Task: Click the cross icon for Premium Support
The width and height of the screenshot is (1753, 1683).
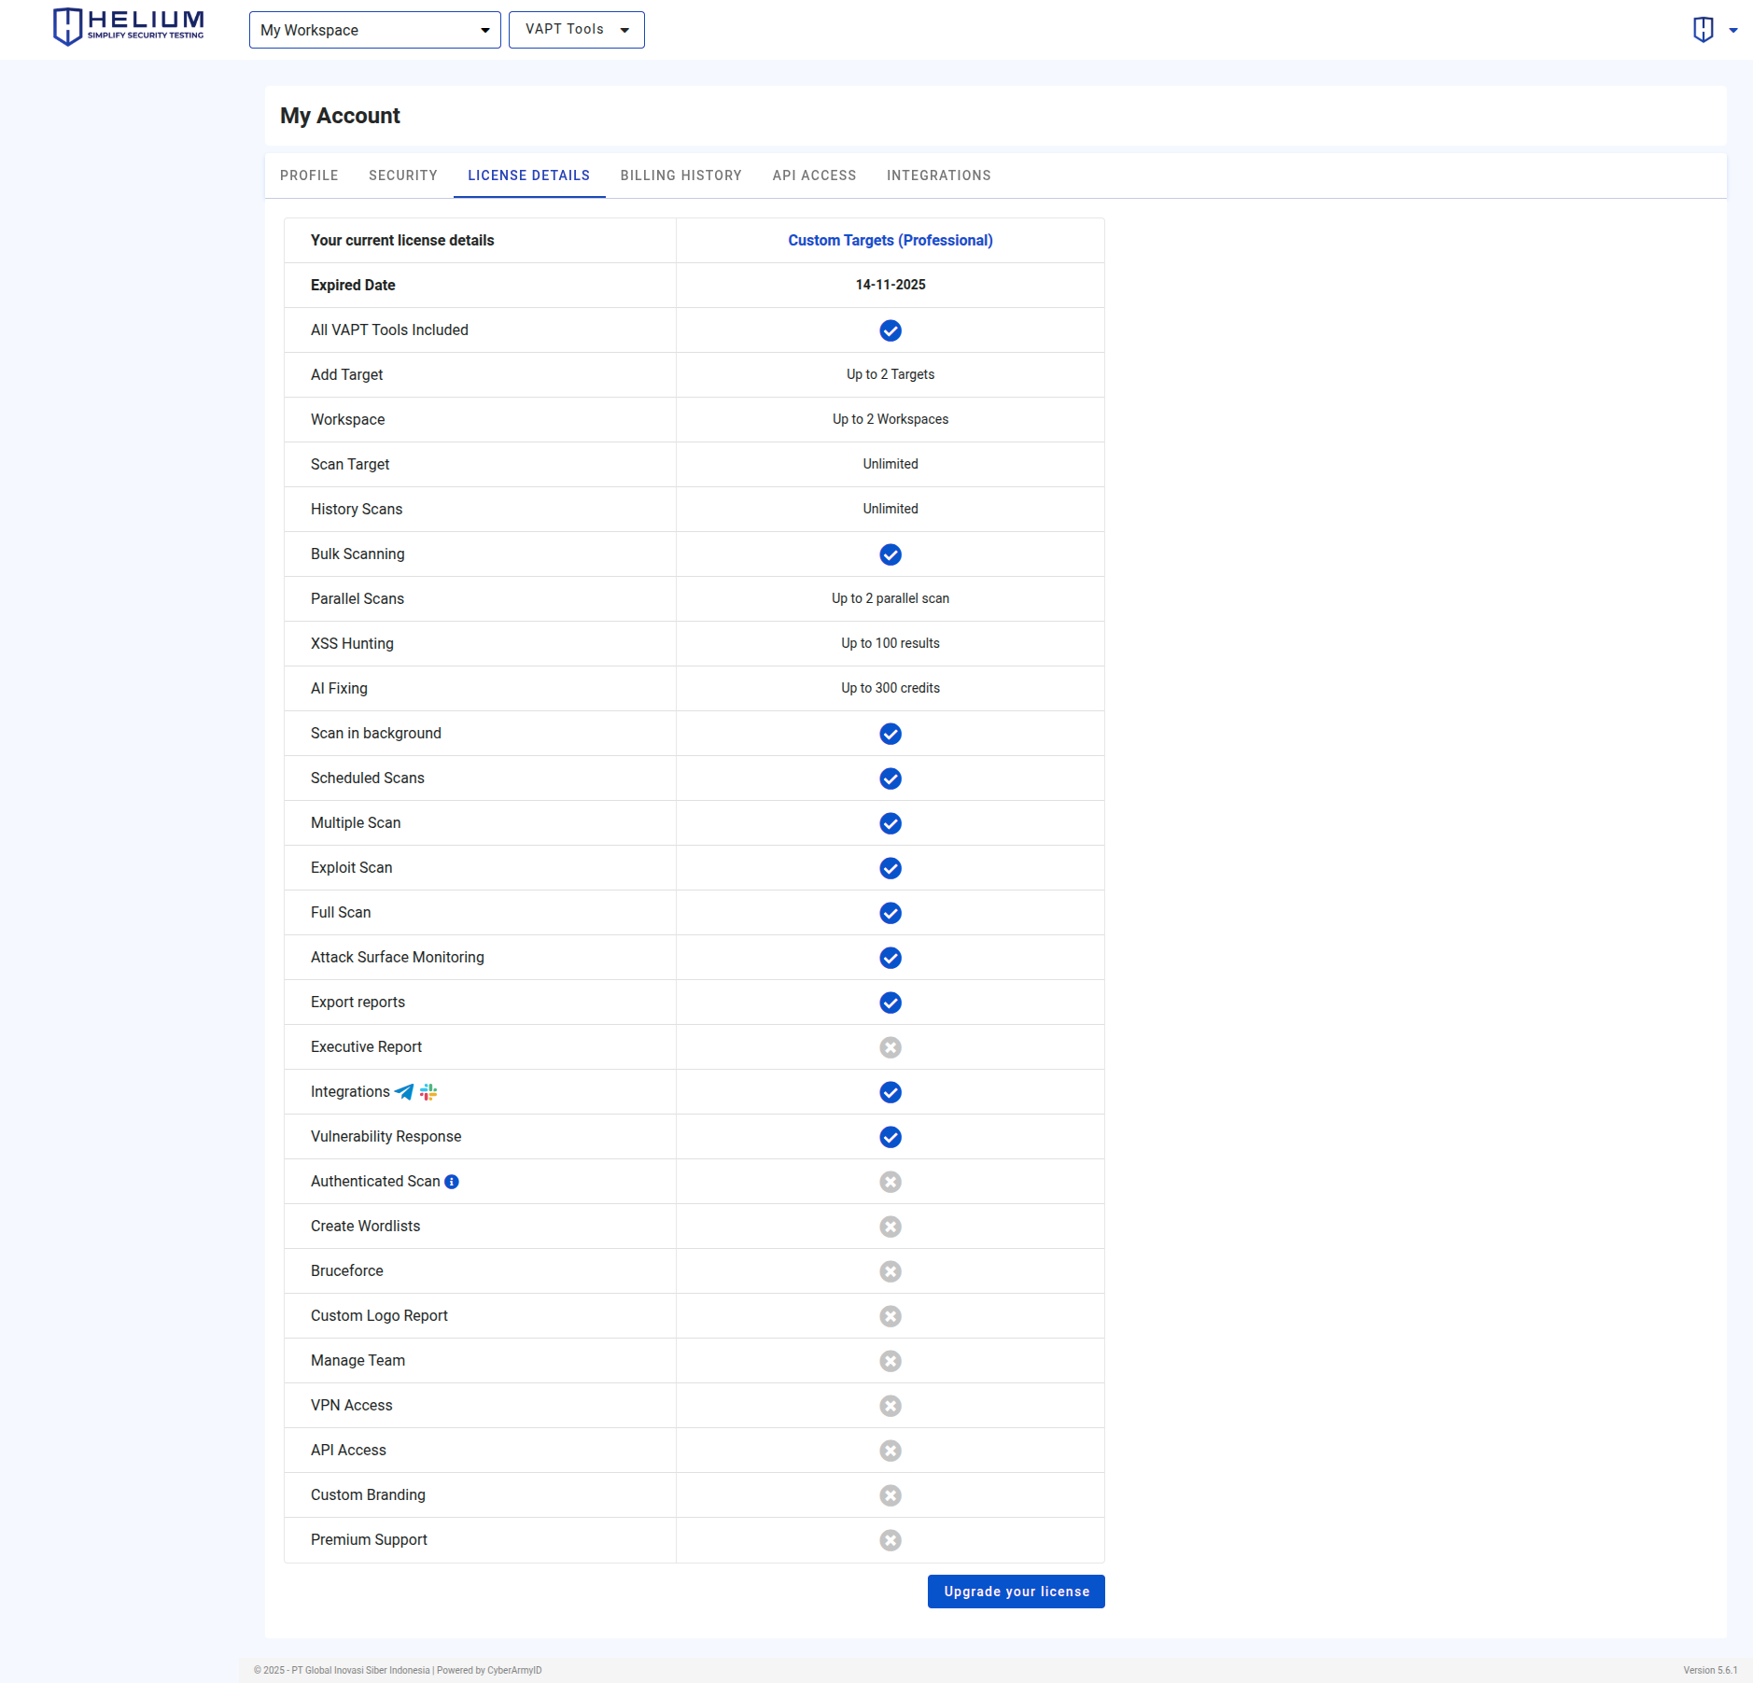Action: pos(891,1540)
